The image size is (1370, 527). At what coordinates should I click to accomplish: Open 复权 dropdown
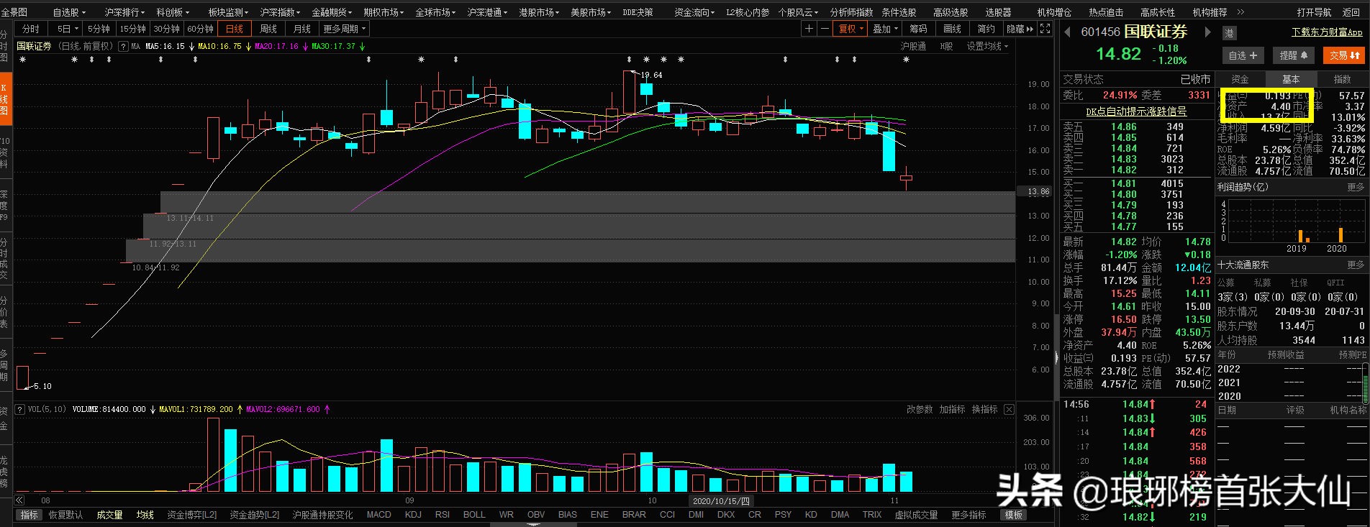coord(850,29)
